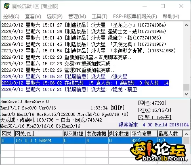Click the 最高人数 column header
Viewport: 191px width, 165px height.
pos(170,134)
